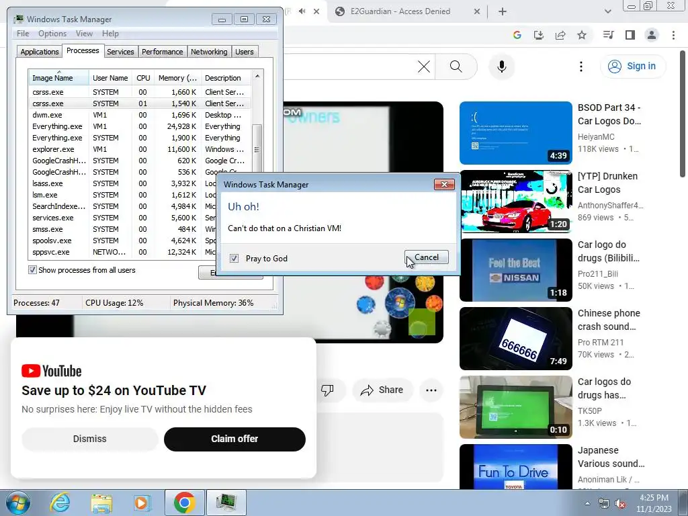Click the Sign in button on YouTube
688x516 pixels.
click(632, 67)
